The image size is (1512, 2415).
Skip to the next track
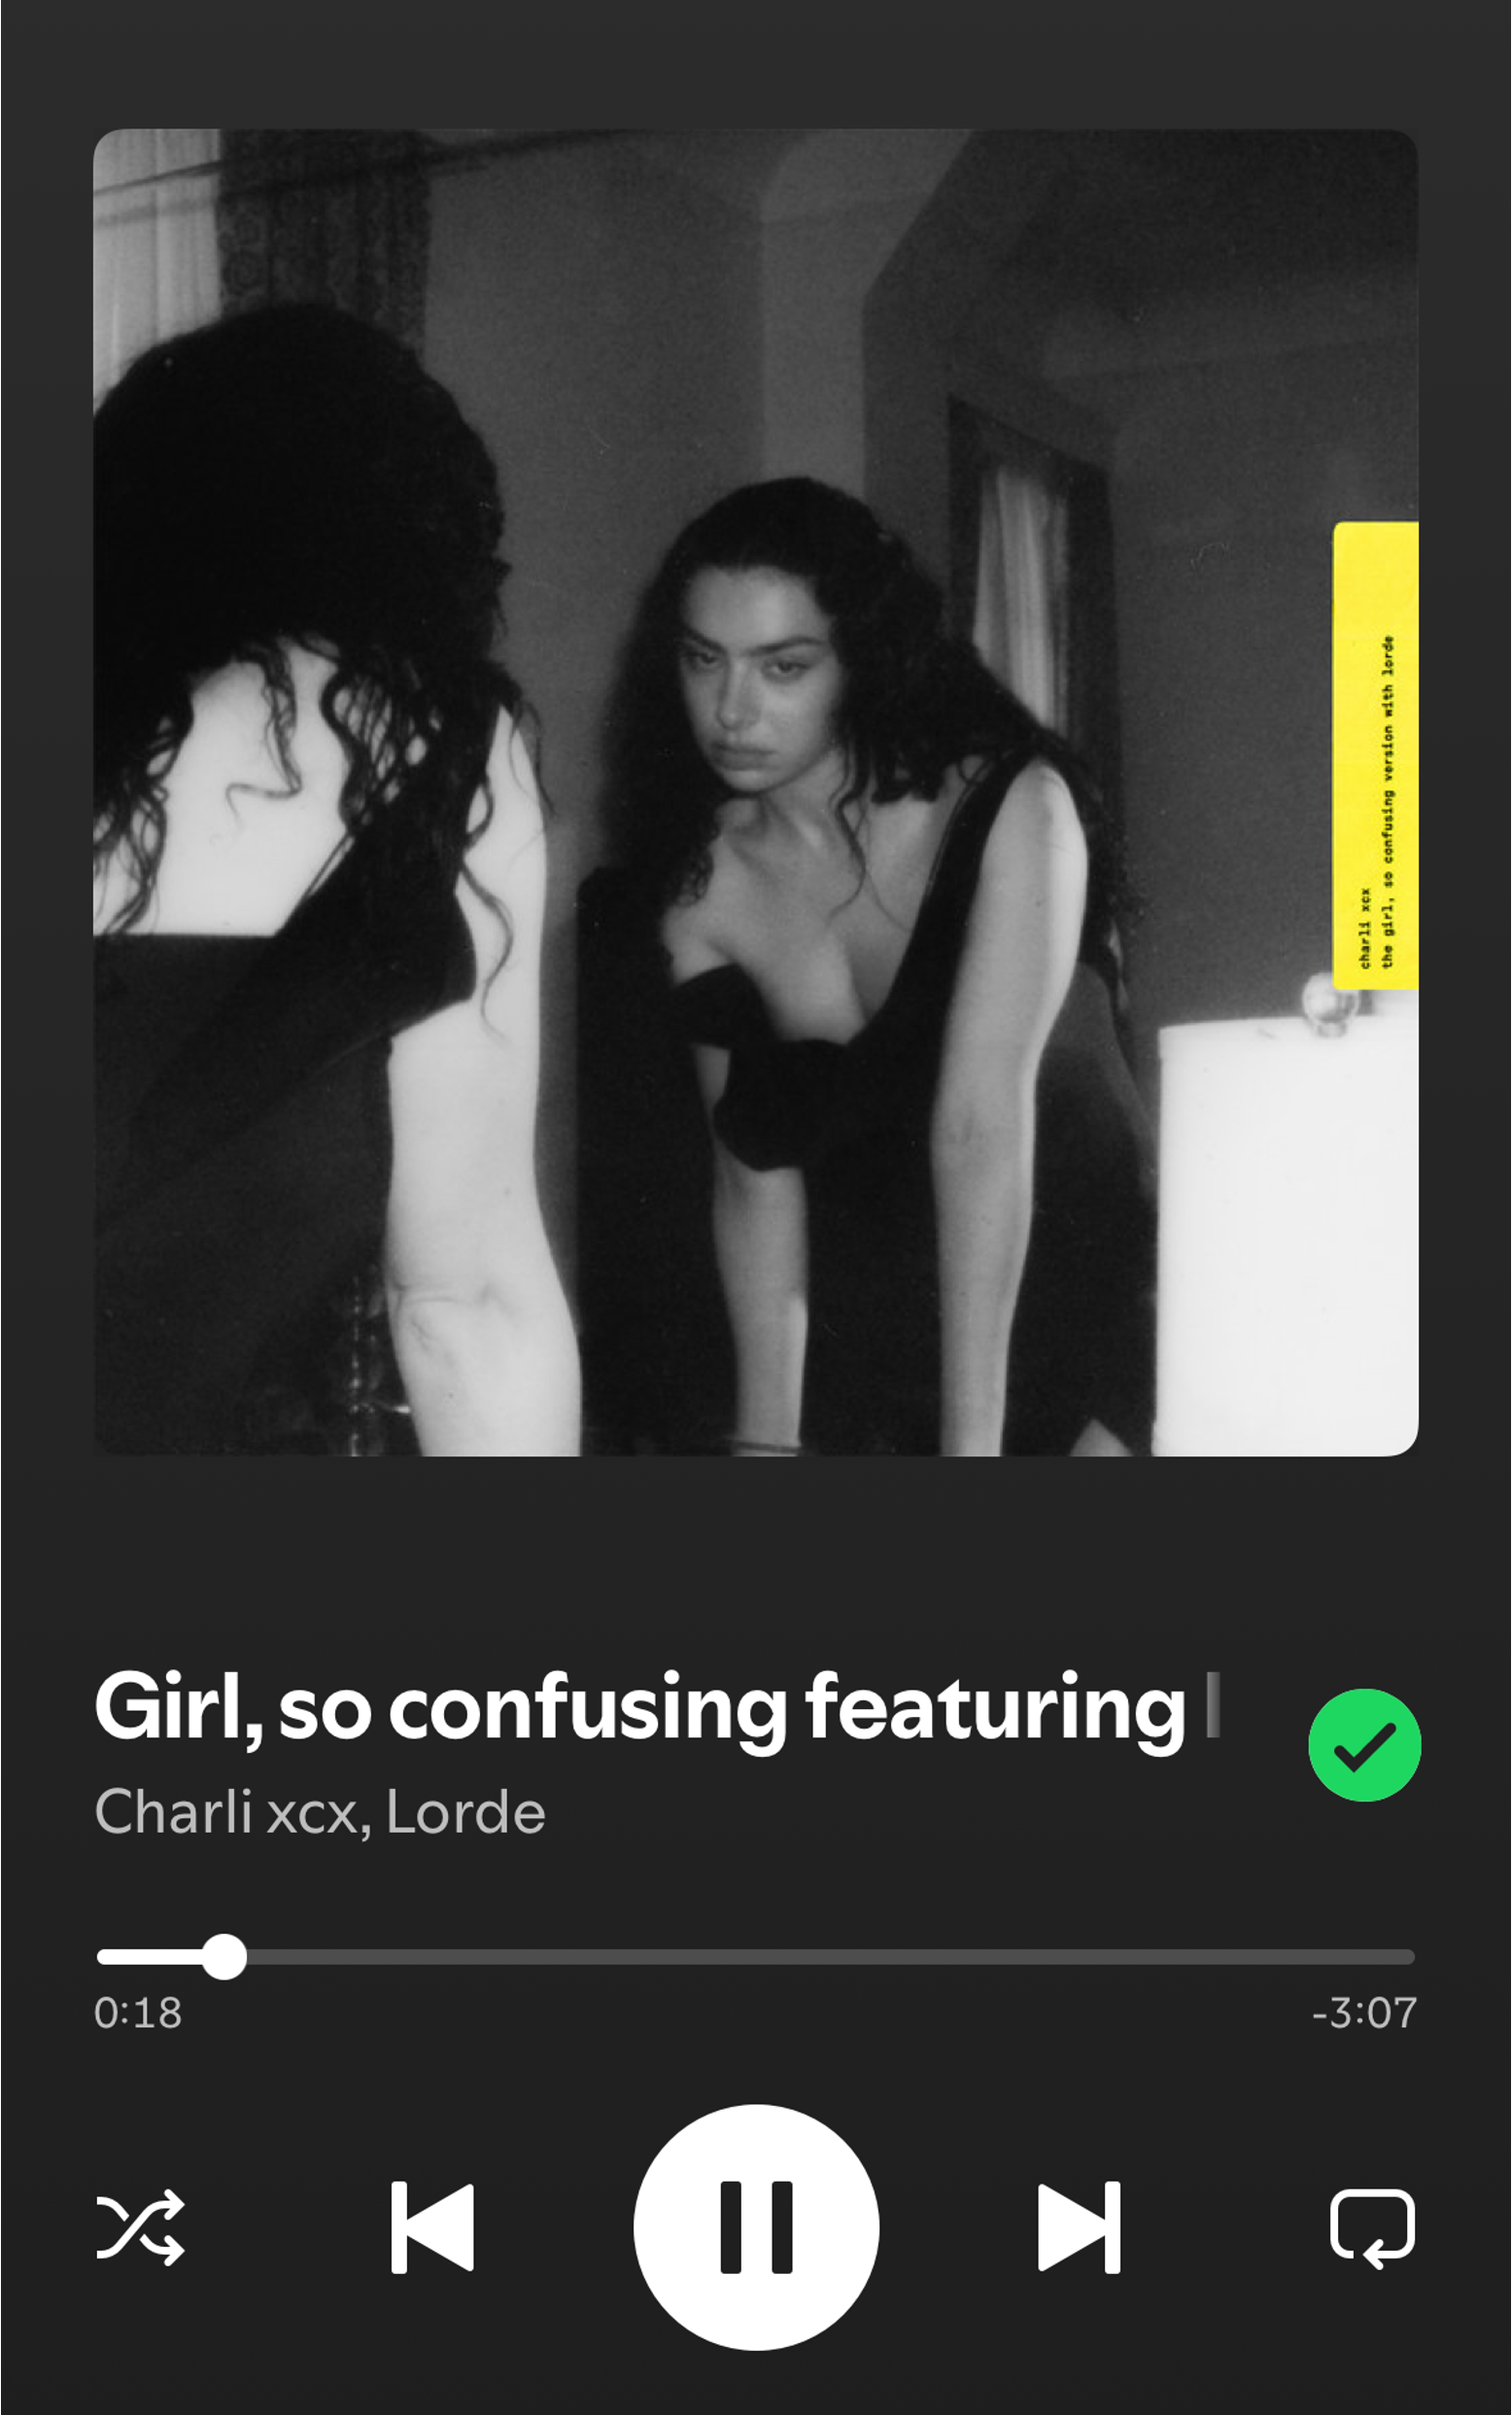[x=1079, y=2227]
